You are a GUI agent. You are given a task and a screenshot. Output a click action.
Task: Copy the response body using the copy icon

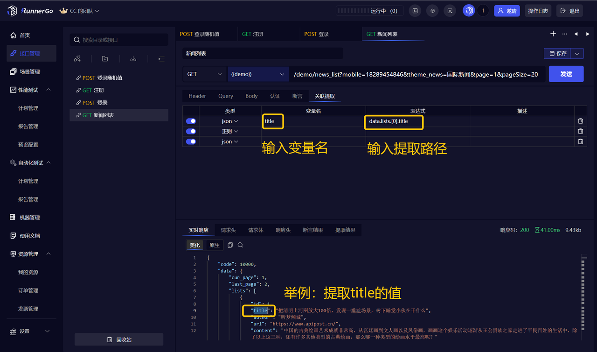click(x=229, y=245)
